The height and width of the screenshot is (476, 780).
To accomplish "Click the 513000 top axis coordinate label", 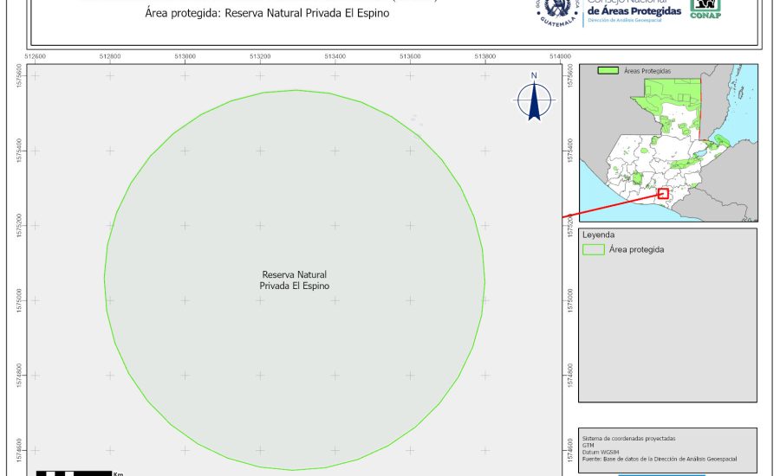I will pos(185,57).
